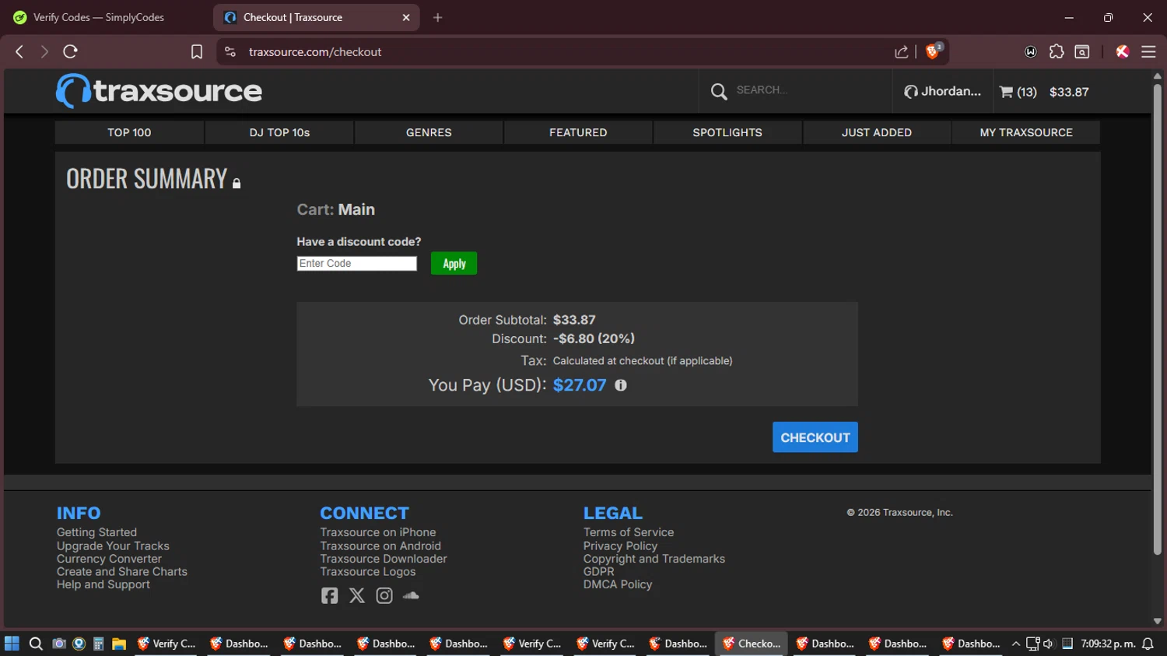
Task: Open the GENRES menu
Action: pos(429,132)
